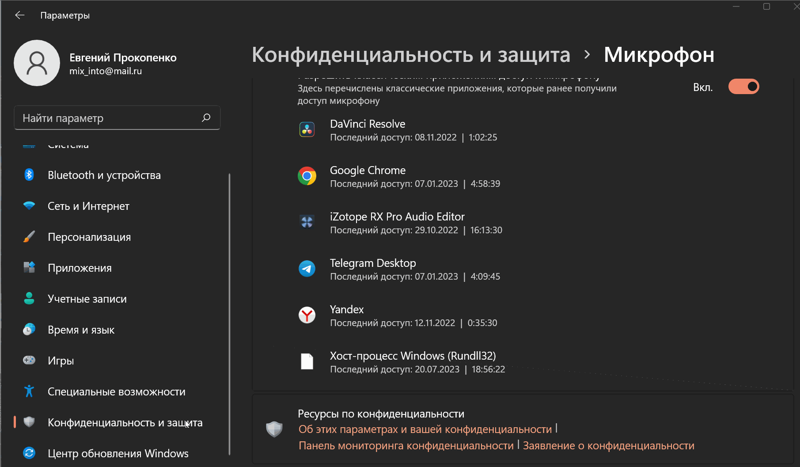Viewport: 800px width, 467px height.
Task: Select Персонализация in sidebar
Action: click(x=89, y=237)
